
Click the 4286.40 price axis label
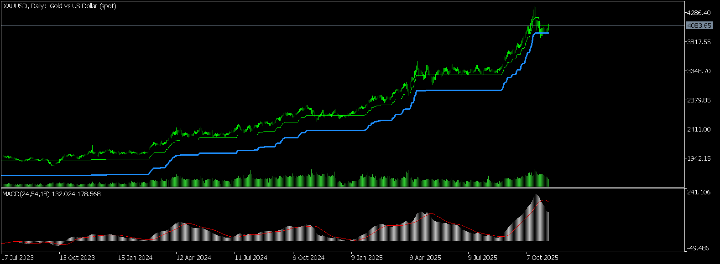coord(699,13)
